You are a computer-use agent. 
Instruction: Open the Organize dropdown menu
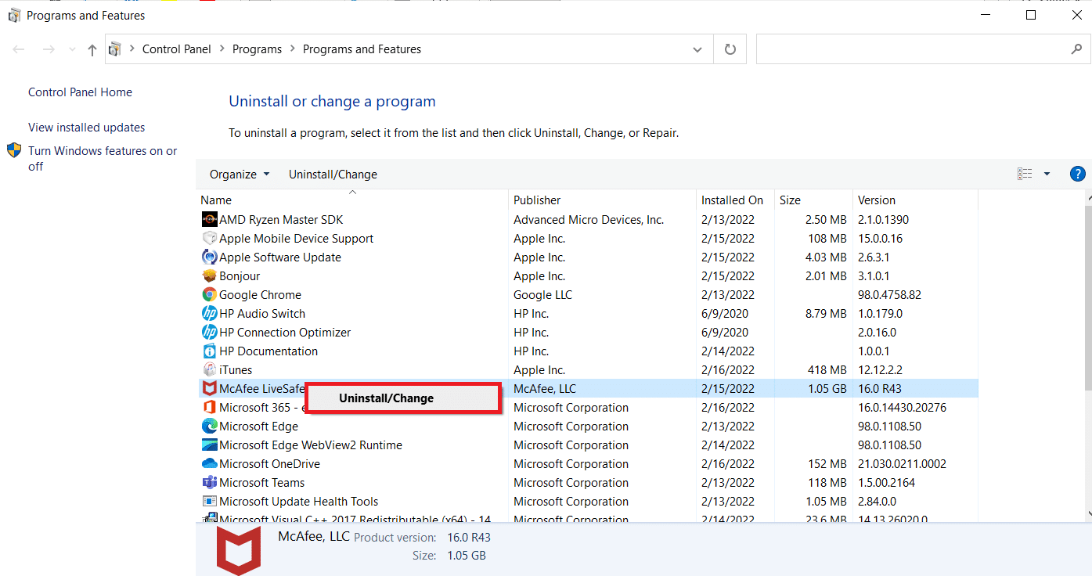click(x=240, y=175)
